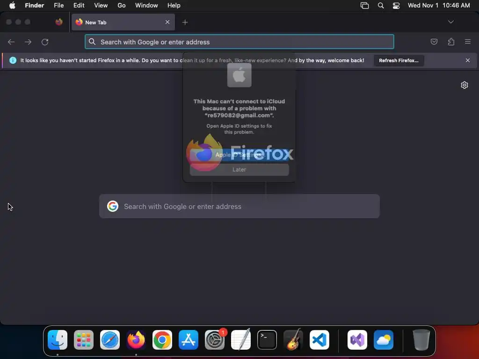Reload the current page
Image resolution: width=479 pixels, height=359 pixels.
click(45, 42)
